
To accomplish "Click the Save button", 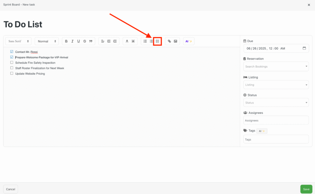I will pos(306,189).
